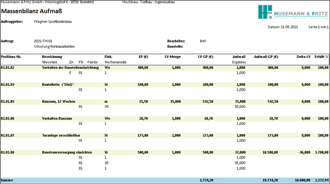
Task: Select the Erfüllt % column header
Action: coord(321,57)
